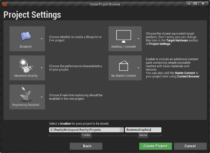Image resolution: width=210 pixels, height=153 pixels.
Task: Click the No Starter Content house icon
Action: point(123,65)
